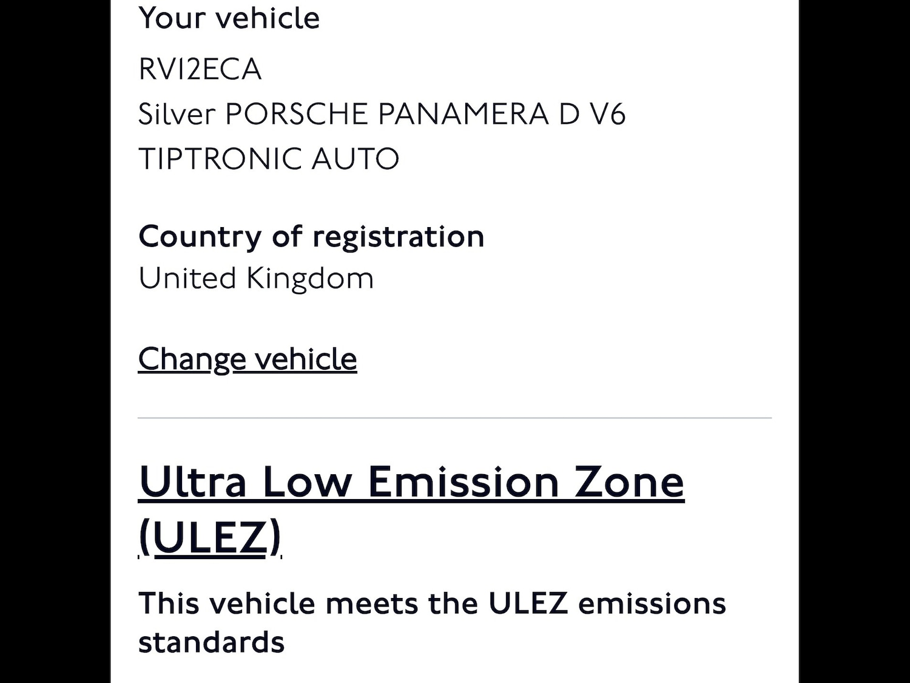Click the word 'Emission' in the heading link
Image resolution: width=910 pixels, height=683 pixels.
[463, 483]
